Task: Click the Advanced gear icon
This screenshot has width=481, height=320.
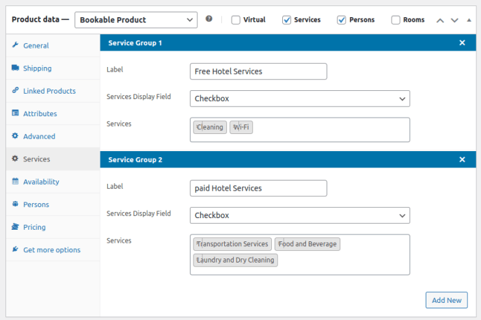Action: [x=15, y=136]
